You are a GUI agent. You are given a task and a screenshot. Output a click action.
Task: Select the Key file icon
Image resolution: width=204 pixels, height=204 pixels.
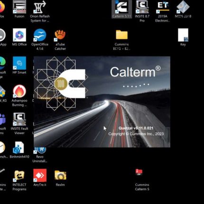pyautogui.click(x=183, y=37)
